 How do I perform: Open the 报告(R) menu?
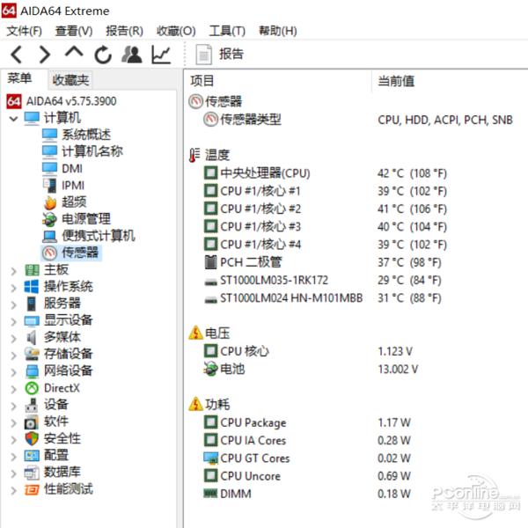point(124,31)
